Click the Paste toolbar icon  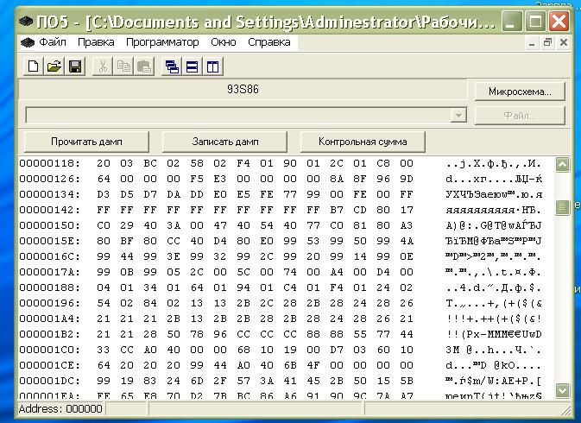(144, 66)
